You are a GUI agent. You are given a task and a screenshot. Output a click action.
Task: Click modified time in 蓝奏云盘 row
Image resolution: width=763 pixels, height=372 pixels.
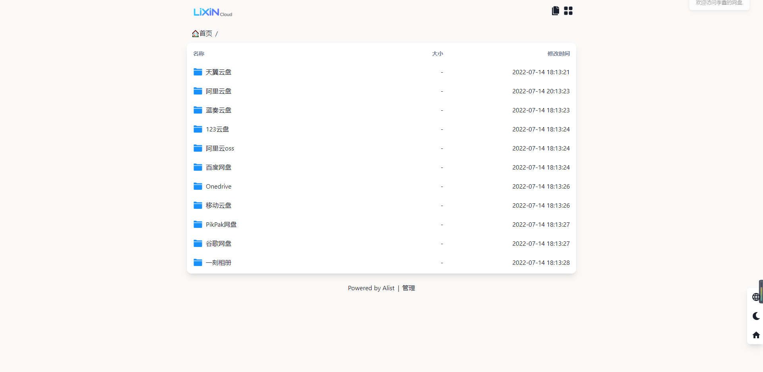(x=541, y=110)
